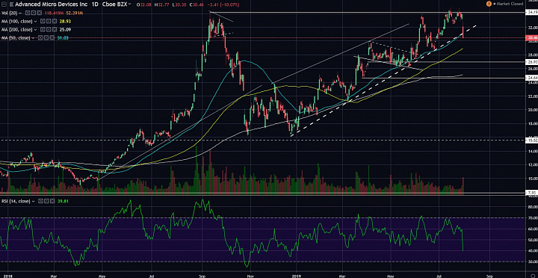Image resolution: width=538 pixels, height=278 pixels.
Task: Click the 1D interval label
Action: (x=95, y=4)
